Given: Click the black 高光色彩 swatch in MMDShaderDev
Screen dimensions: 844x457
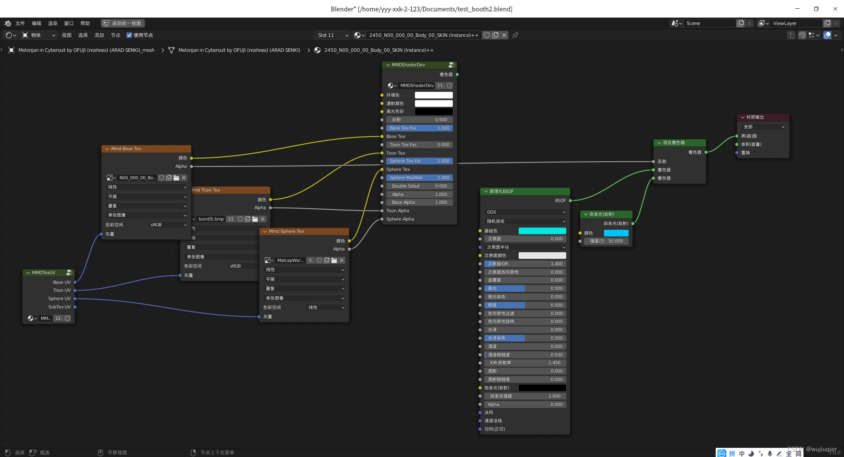Looking at the screenshot, I should point(434,112).
